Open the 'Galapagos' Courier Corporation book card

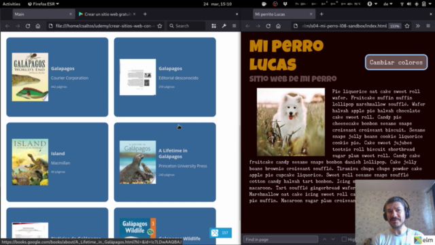57,77
